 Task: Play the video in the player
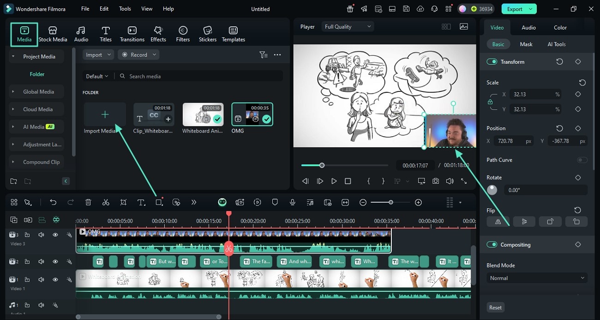[x=334, y=181]
